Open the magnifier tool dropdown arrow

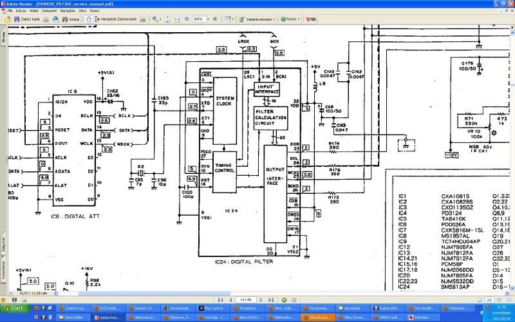[x=160, y=19]
